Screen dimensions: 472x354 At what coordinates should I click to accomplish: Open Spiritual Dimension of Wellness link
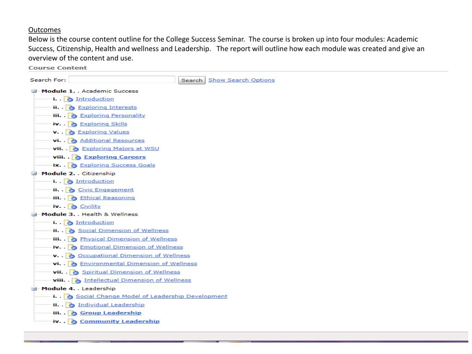coord(131,272)
